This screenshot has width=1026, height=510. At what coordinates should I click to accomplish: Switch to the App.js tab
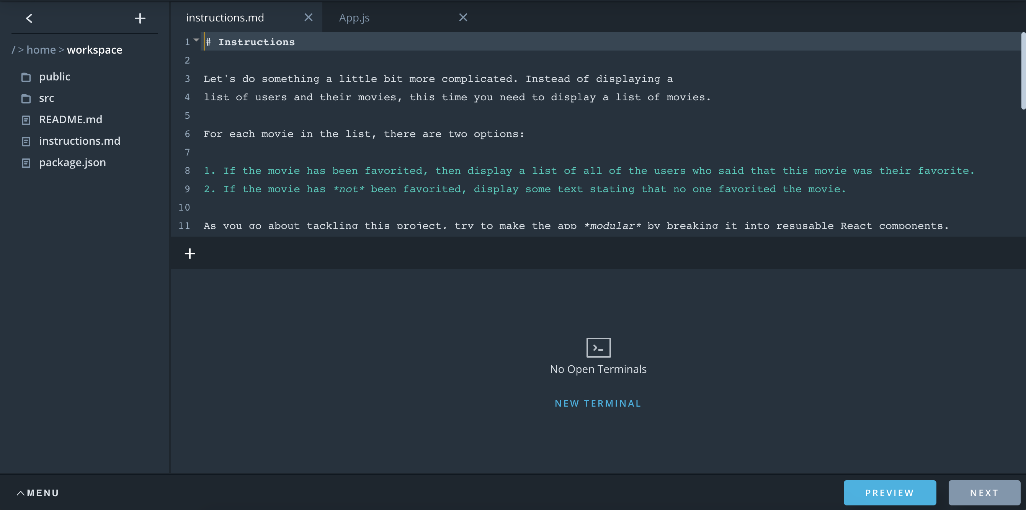click(x=354, y=18)
